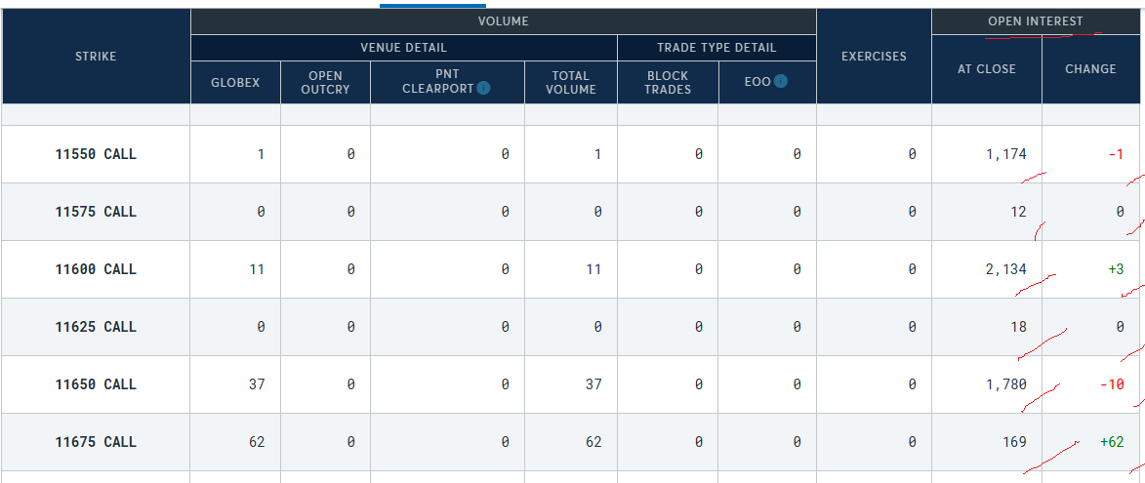Image resolution: width=1145 pixels, height=483 pixels.
Task: Select the 11600 CALL strike row label
Action: click(96, 269)
